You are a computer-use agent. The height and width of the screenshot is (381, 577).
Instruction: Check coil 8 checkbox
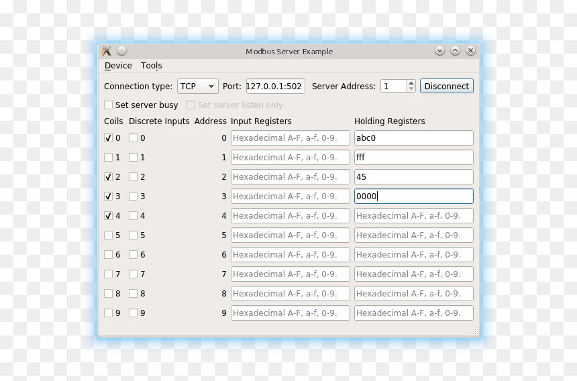point(108,294)
